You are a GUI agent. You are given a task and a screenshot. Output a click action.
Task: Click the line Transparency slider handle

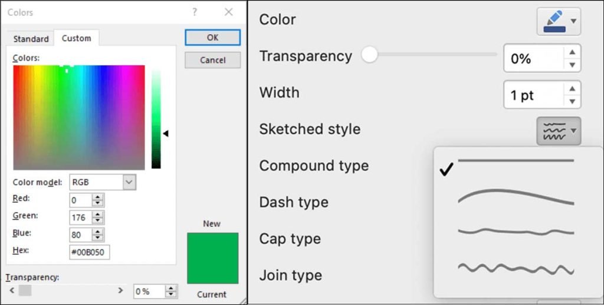click(x=369, y=55)
